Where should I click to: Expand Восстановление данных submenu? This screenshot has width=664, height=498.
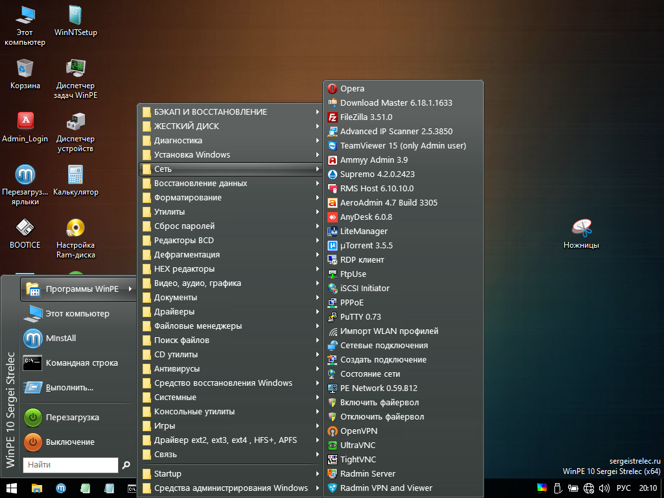point(231,184)
